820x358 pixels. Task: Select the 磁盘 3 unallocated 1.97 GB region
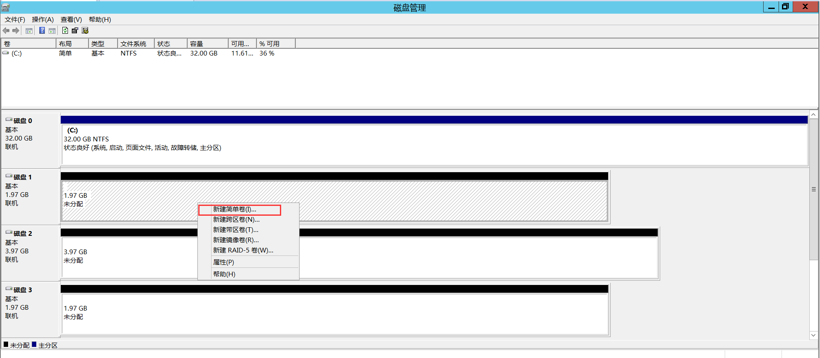335,314
